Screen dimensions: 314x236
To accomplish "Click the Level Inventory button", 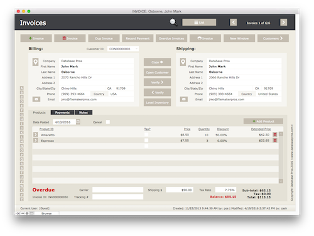I will click(x=157, y=102).
